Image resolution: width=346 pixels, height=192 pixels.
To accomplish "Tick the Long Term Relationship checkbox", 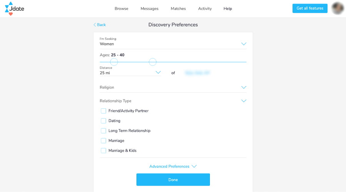I will pos(103,131).
